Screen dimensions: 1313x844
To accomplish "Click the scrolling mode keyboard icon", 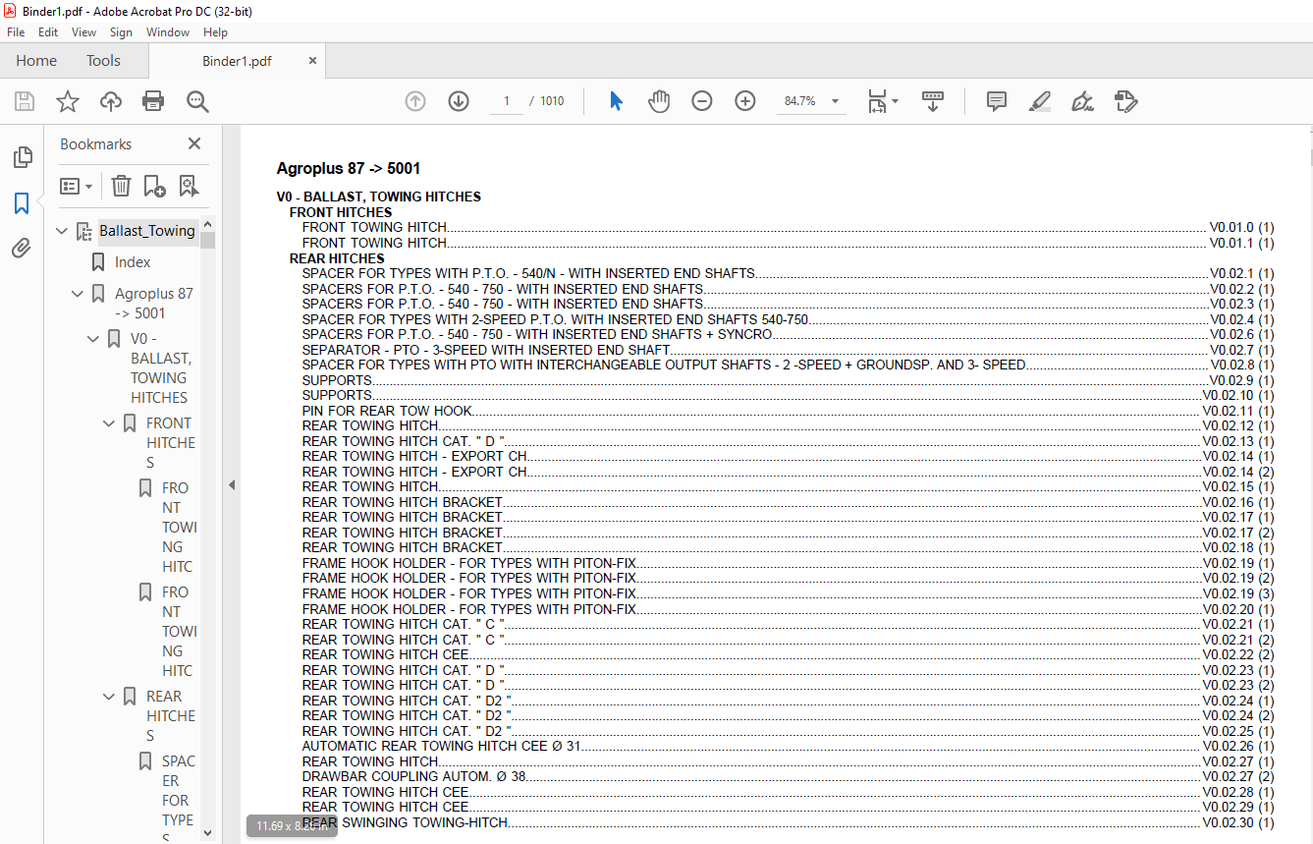I will point(933,101).
